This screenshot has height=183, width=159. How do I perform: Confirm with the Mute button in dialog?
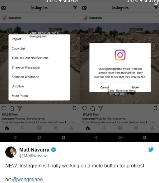point(135,87)
